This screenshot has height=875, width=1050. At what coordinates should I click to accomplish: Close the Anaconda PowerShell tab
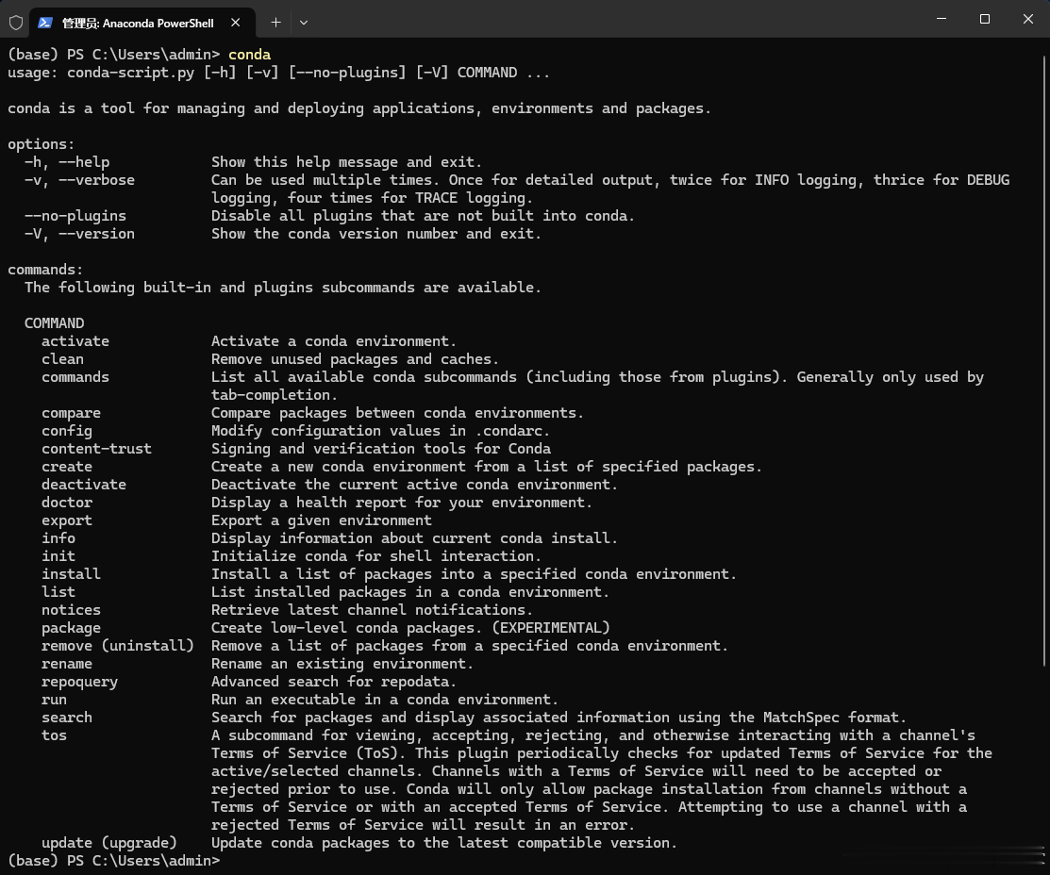pyautogui.click(x=236, y=23)
